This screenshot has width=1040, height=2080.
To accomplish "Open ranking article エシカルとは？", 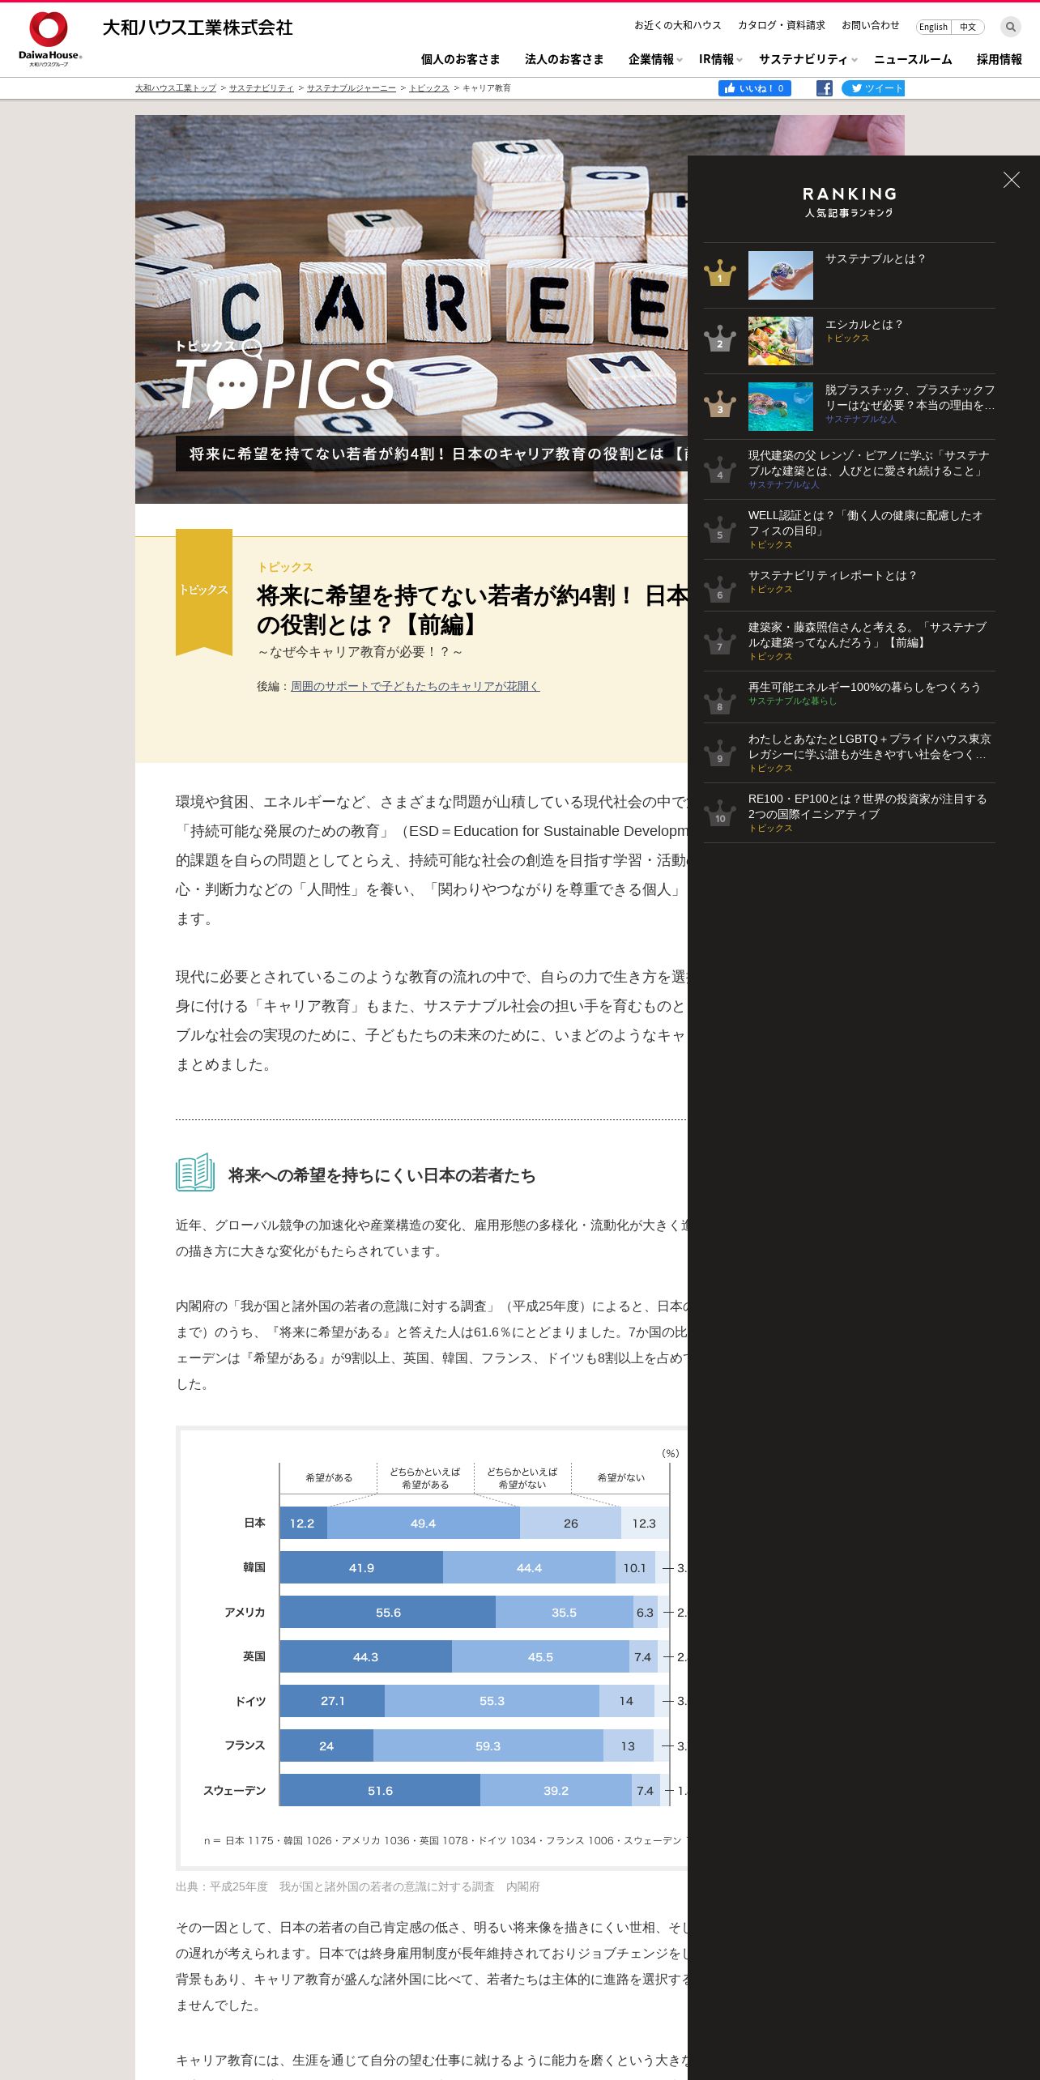I will [864, 324].
